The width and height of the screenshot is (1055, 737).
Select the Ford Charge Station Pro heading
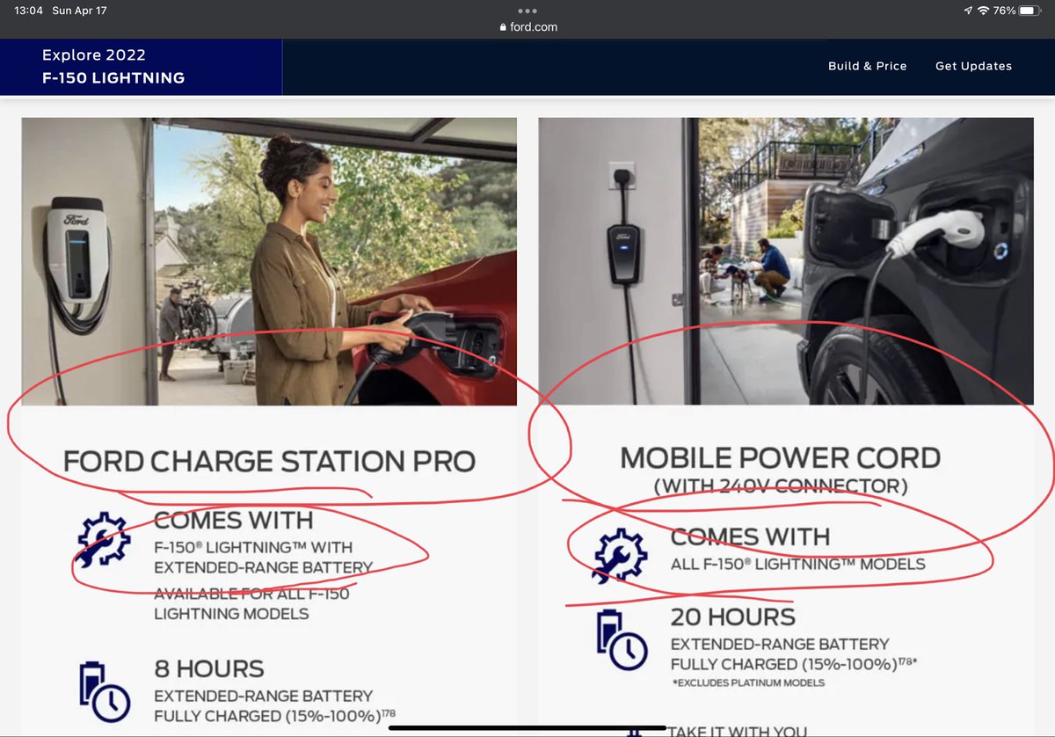(269, 461)
